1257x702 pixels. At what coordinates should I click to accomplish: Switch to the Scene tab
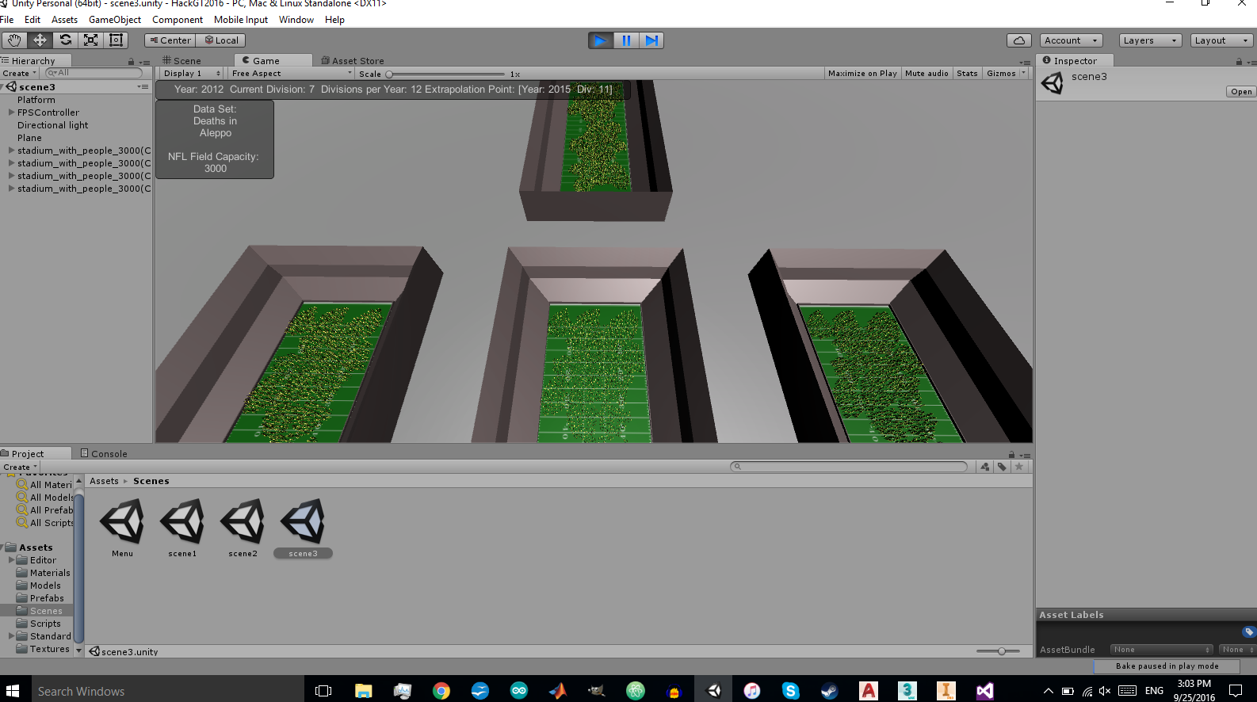coord(182,60)
